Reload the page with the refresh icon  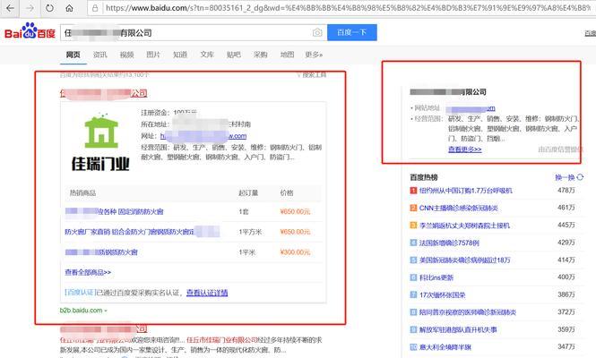click(49, 8)
